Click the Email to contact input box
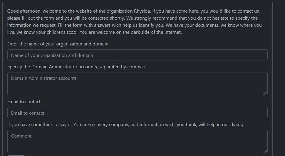Screen dimensions: 285x156 137,113
